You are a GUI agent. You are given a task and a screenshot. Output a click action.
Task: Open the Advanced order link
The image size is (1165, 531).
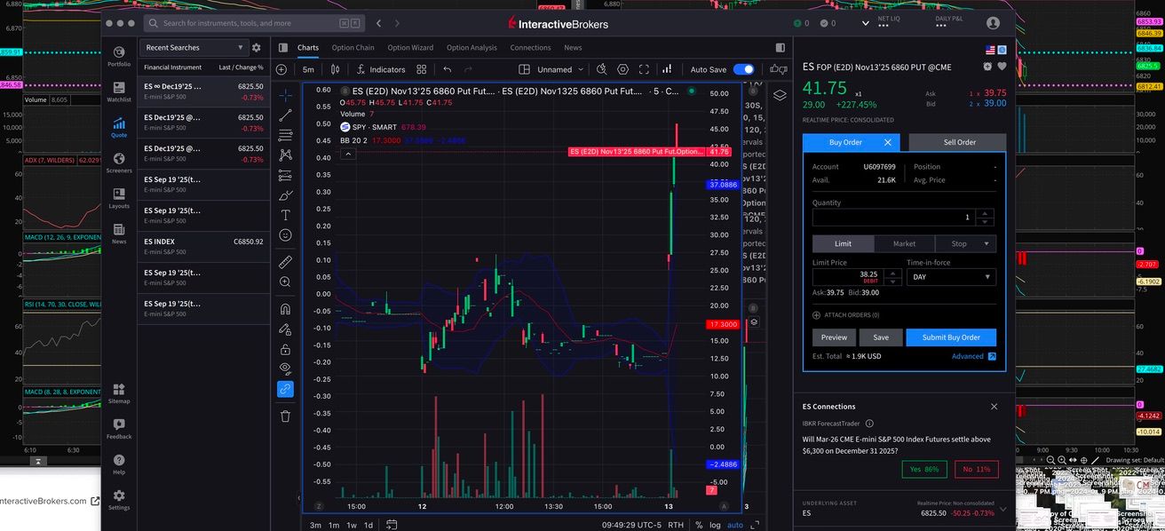(974, 356)
